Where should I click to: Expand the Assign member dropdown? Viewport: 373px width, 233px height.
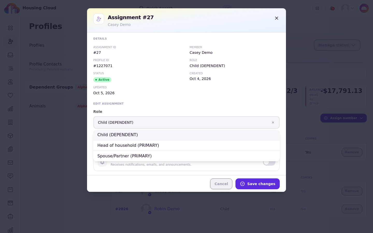coord(343,118)
